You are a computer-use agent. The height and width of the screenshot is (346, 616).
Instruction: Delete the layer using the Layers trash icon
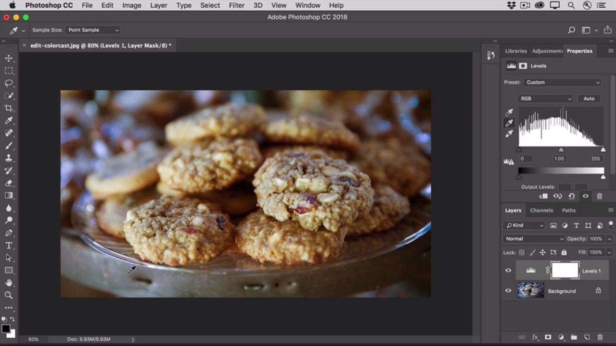point(600,337)
